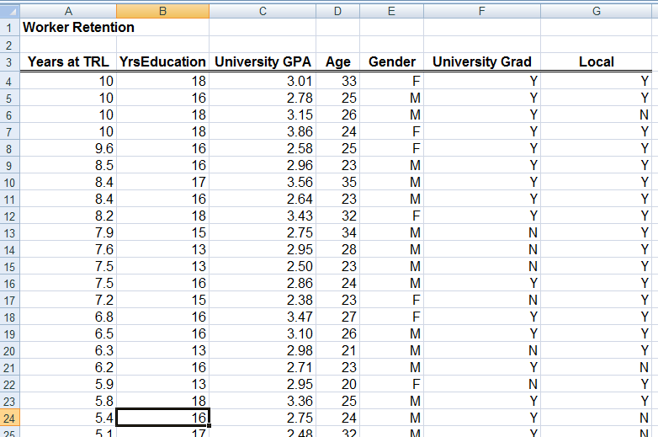The image size is (658, 437).
Task: Select the Local cell N in row 21
Action: pyautogui.click(x=597, y=367)
